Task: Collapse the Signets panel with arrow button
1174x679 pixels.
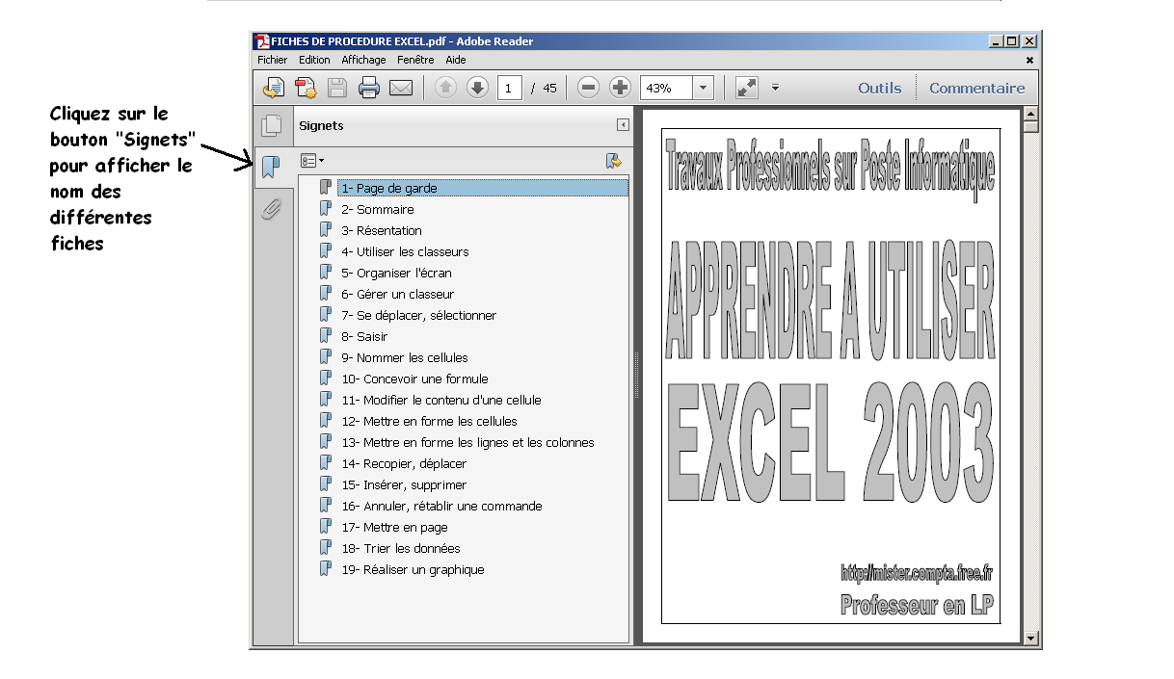Action: coord(623,125)
